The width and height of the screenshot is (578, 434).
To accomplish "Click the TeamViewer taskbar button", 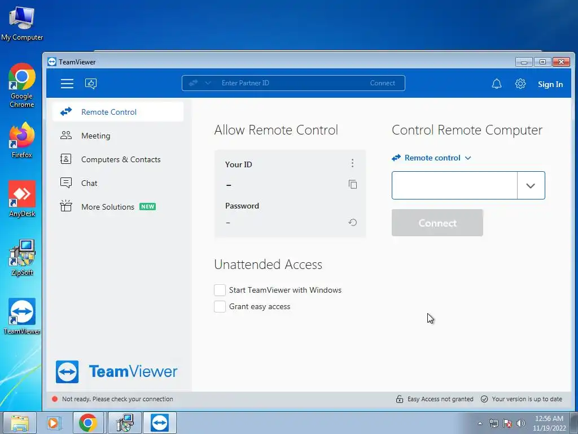I will (160, 423).
